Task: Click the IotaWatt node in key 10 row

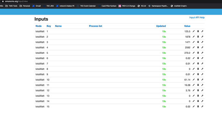Action: tap(40, 80)
